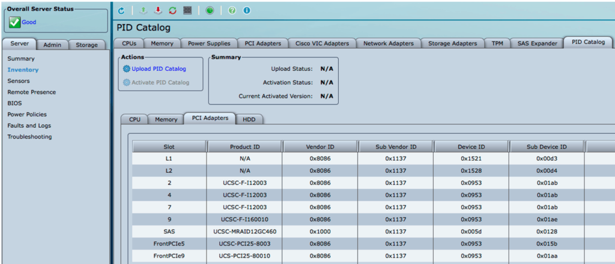This screenshot has width=615, height=264.
Task: Open Sensors in the sidebar
Action: (19, 81)
